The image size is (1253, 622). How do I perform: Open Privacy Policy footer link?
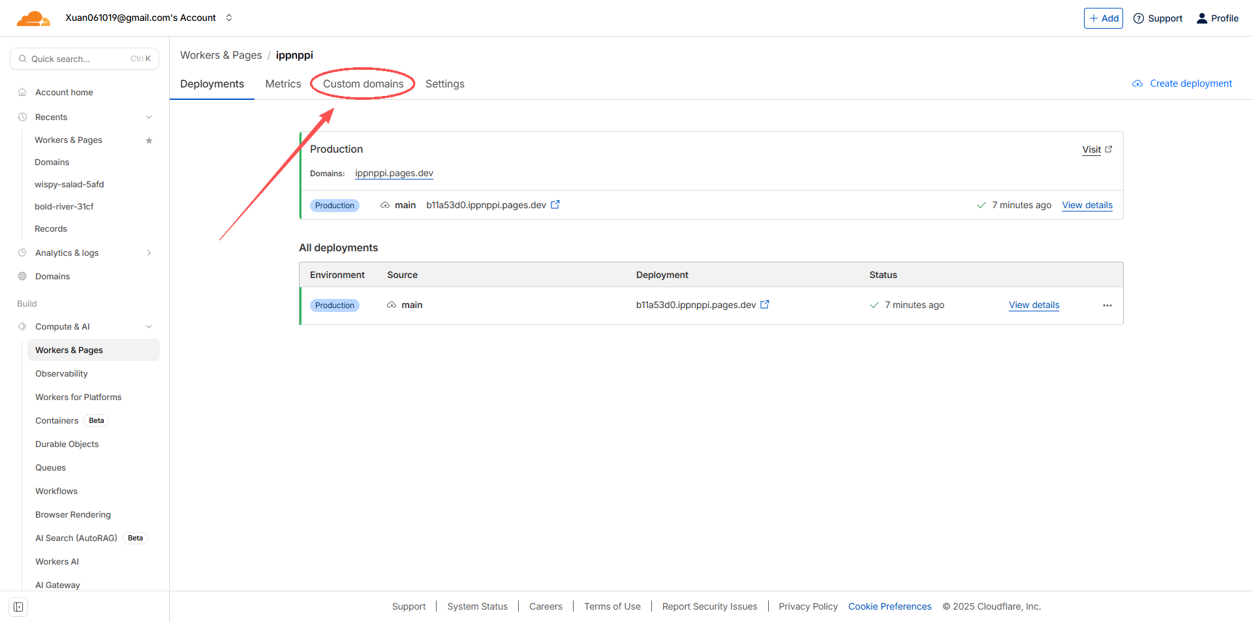(808, 606)
